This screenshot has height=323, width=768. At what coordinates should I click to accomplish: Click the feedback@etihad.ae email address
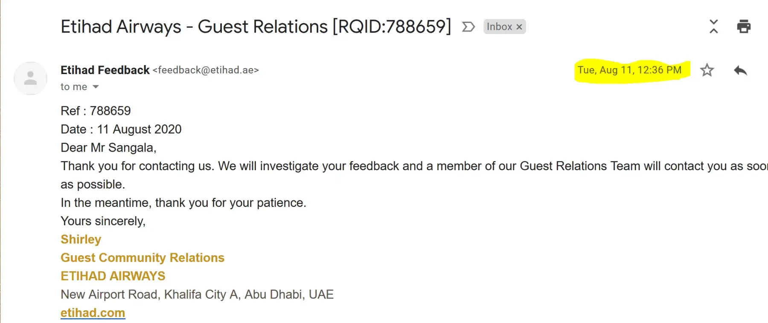click(206, 70)
